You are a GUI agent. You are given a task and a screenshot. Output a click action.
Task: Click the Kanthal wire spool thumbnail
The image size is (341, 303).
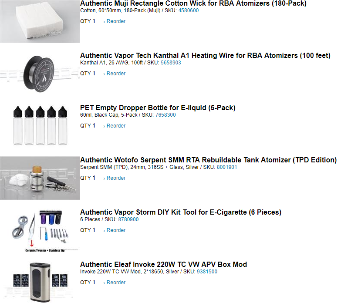40,74
